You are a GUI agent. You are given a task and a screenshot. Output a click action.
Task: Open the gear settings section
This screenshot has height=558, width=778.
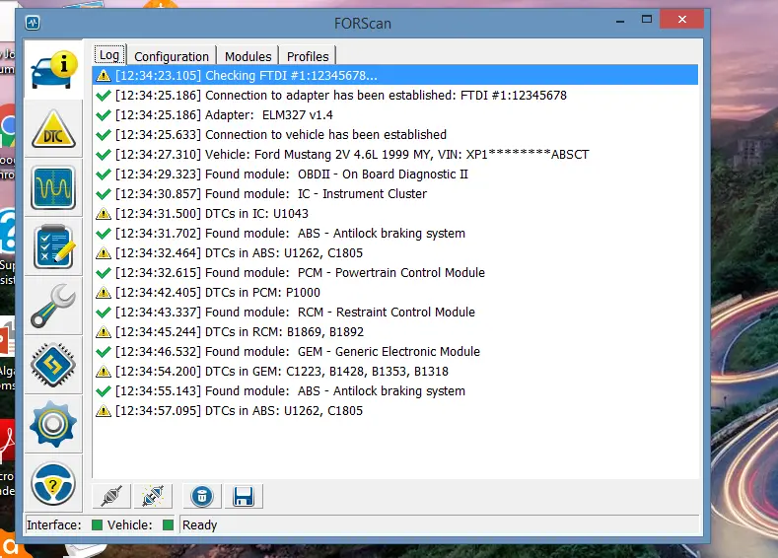pyautogui.click(x=53, y=424)
